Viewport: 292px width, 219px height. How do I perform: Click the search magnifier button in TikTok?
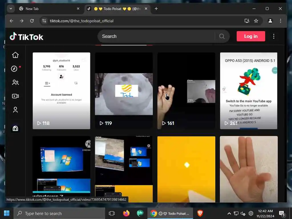(222, 36)
